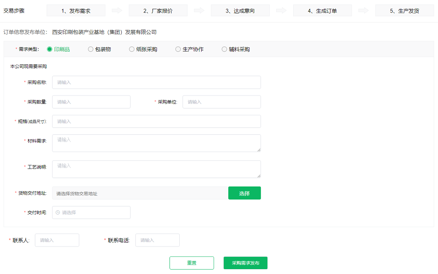Open step 4 生成订单
Image resolution: width=438 pixels, height=274 pixels.
322,10
